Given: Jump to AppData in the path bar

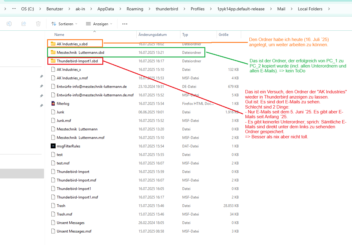Looking at the screenshot, I should 106,9.
